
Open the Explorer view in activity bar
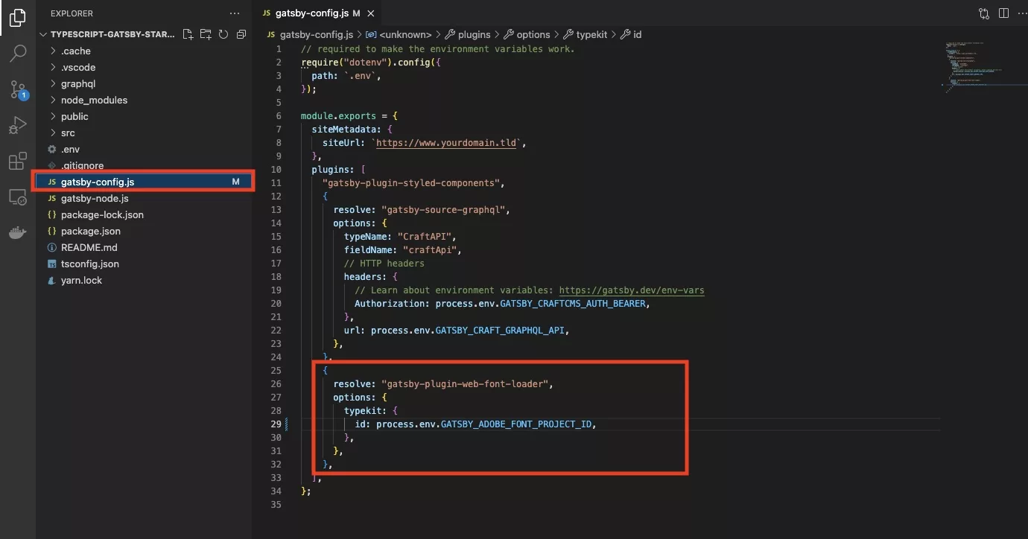point(18,18)
